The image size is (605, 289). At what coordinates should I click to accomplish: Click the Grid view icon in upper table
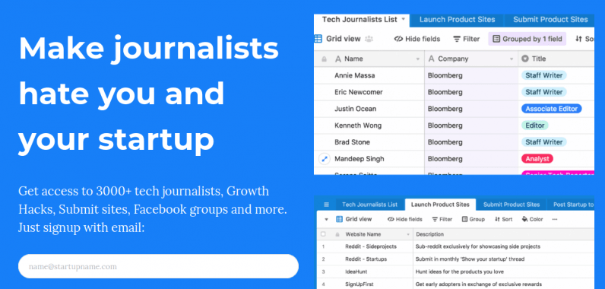point(318,39)
